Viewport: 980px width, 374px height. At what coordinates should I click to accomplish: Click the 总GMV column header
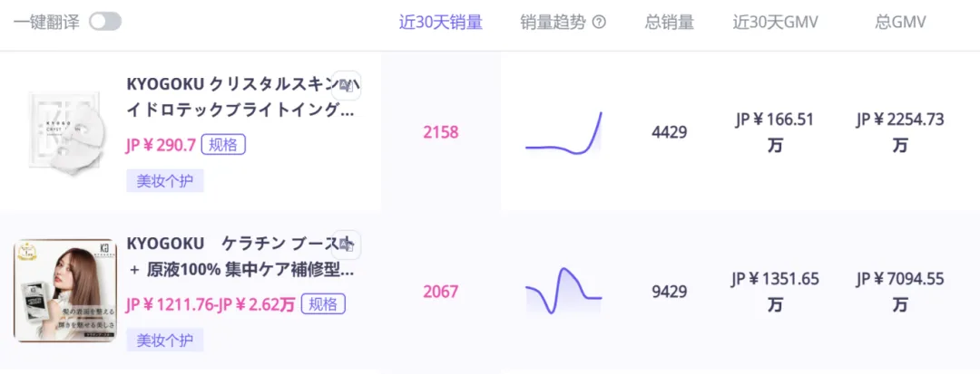click(x=900, y=23)
